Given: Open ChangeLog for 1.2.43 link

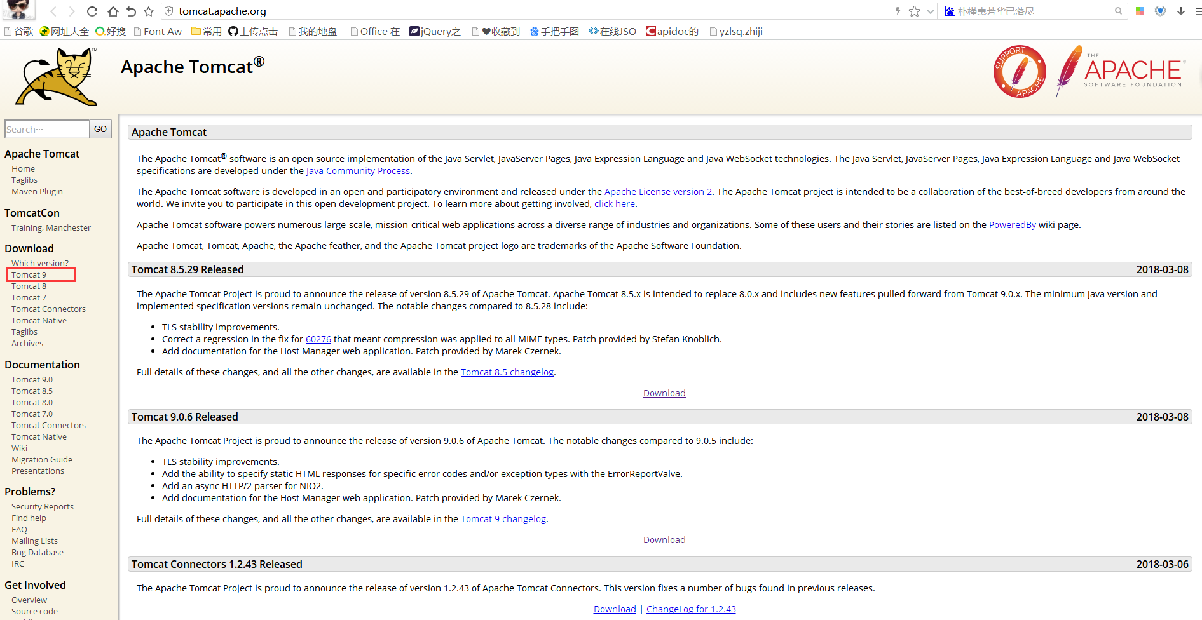Looking at the screenshot, I should pyautogui.click(x=691, y=609).
